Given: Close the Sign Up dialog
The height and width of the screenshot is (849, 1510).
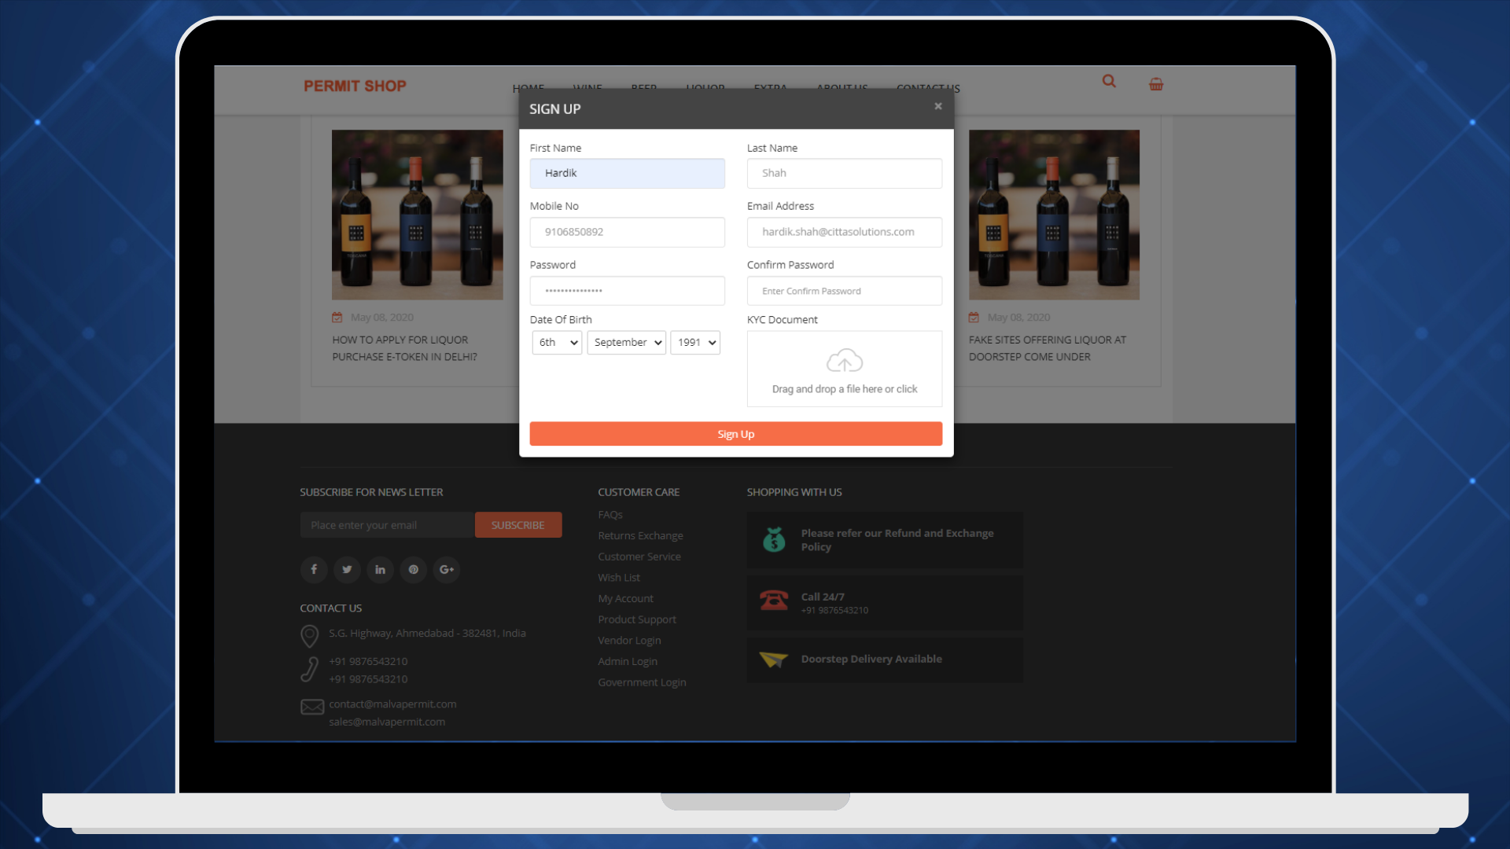Looking at the screenshot, I should click(937, 106).
